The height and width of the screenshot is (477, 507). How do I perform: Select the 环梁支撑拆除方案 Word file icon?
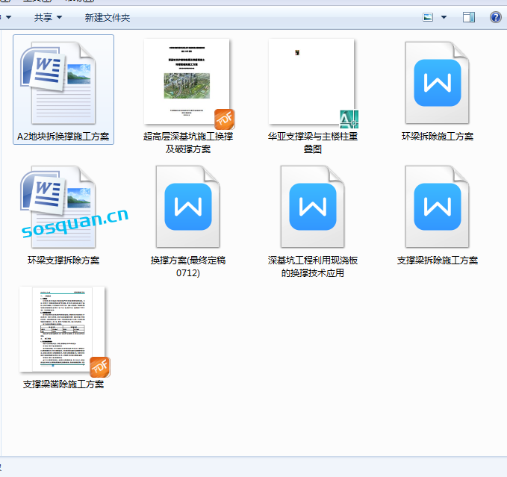pos(63,206)
